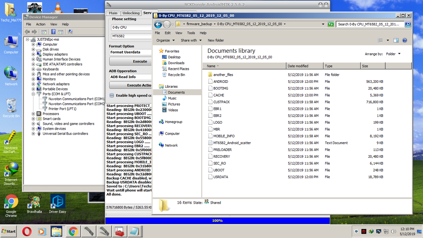Expand the Disk drives node

[33, 49]
